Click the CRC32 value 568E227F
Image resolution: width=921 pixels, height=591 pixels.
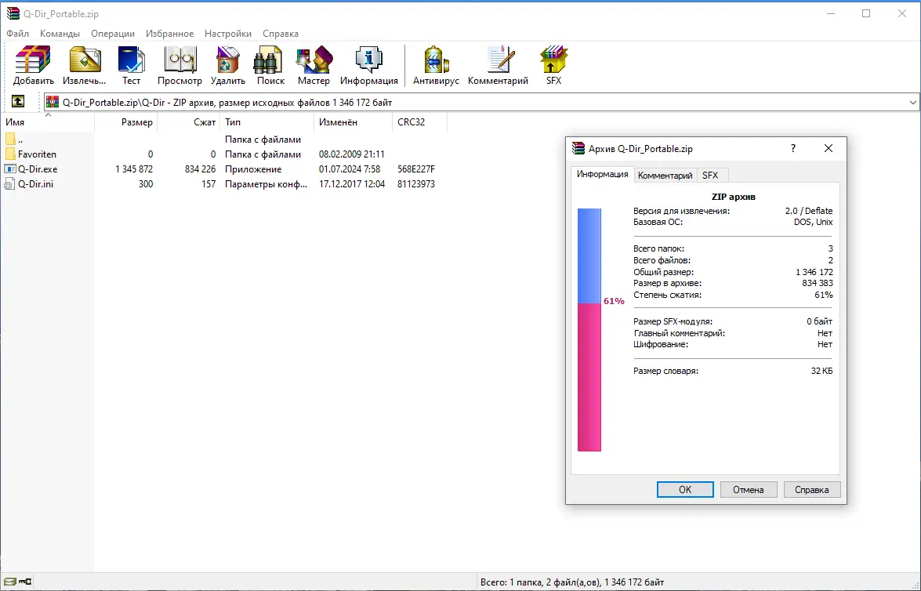[x=416, y=169]
